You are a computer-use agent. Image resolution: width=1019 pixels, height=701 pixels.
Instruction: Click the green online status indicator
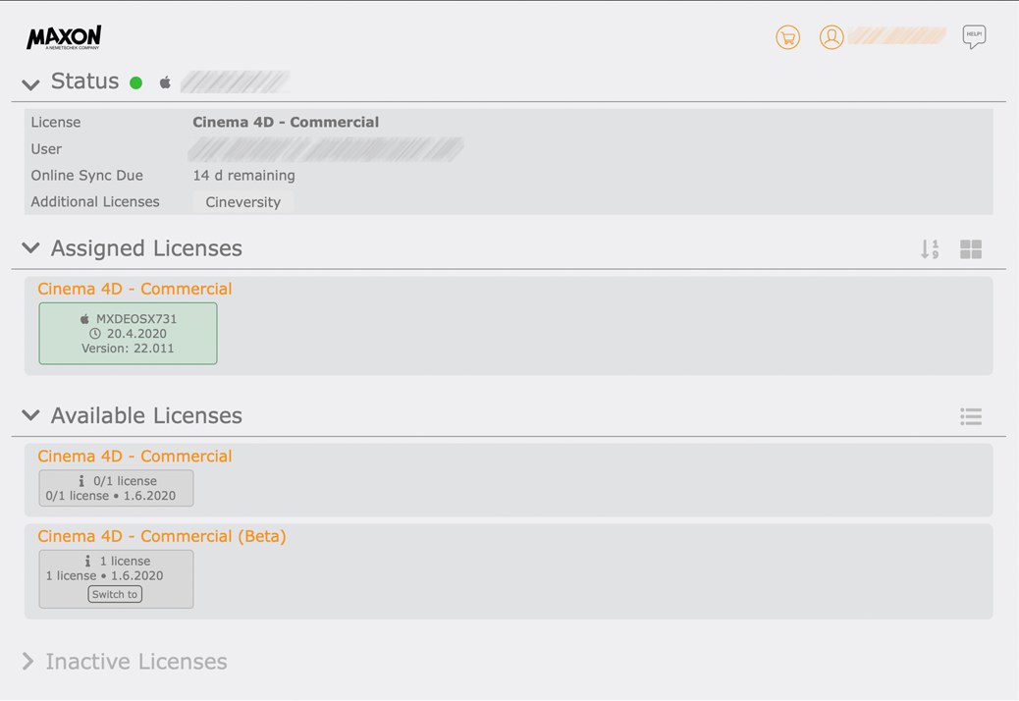click(x=136, y=82)
